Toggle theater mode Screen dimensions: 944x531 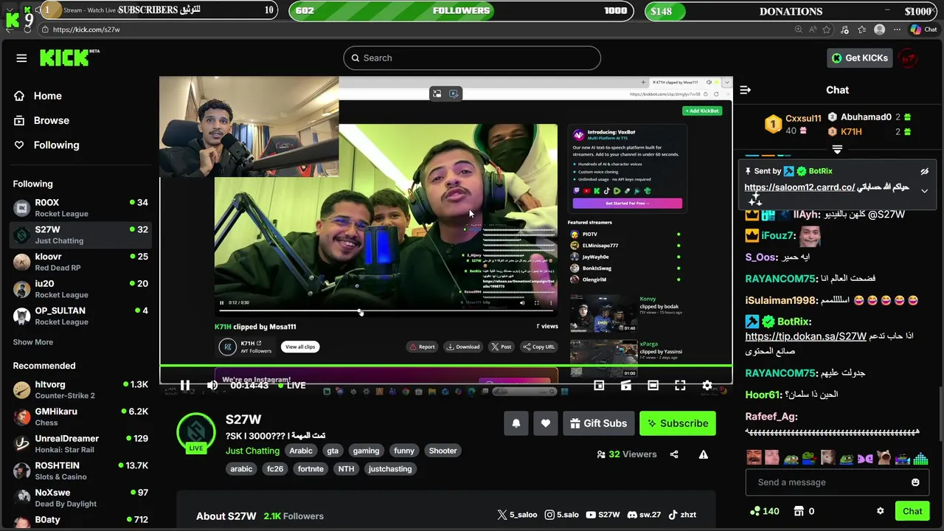click(653, 385)
